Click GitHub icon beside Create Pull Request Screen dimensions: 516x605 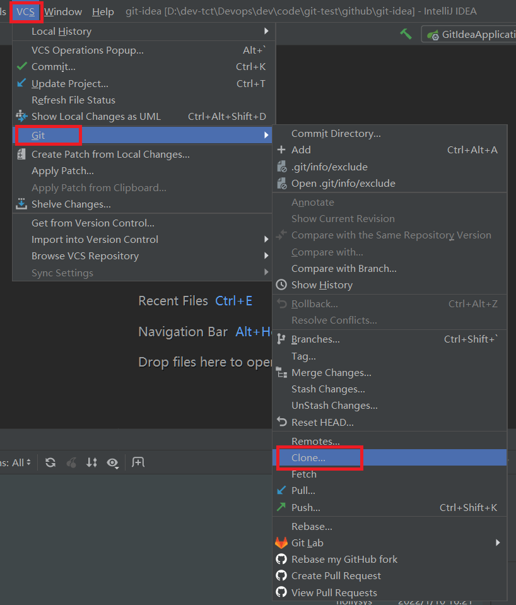point(281,576)
